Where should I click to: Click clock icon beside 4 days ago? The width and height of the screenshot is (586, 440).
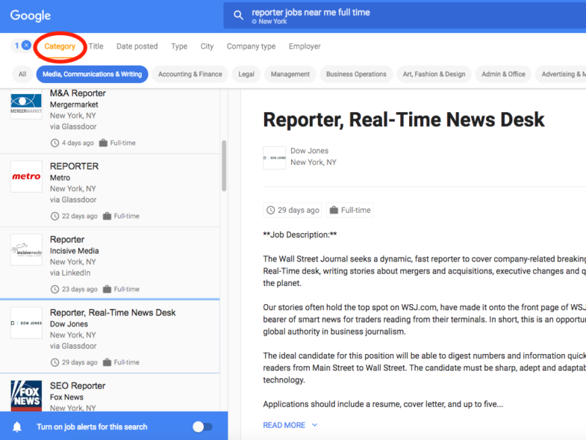54,143
